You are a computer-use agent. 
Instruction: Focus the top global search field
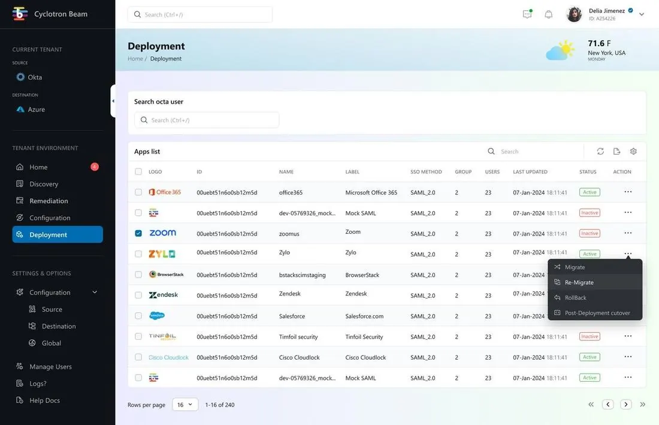(x=200, y=14)
